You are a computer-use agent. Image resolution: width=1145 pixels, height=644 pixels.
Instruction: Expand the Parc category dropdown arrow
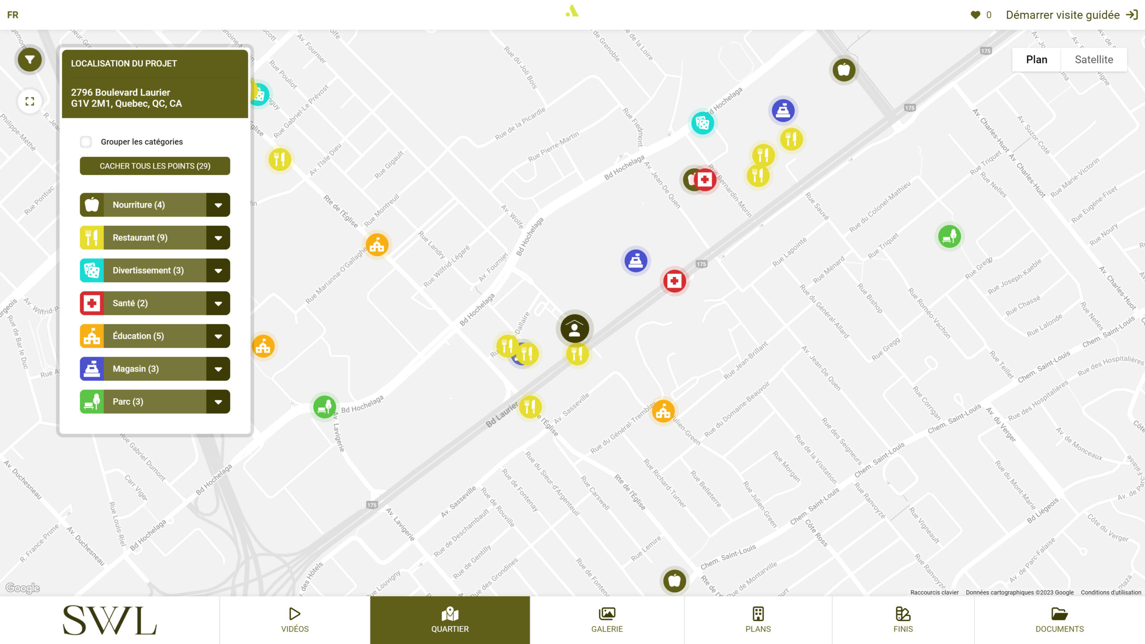[218, 402]
